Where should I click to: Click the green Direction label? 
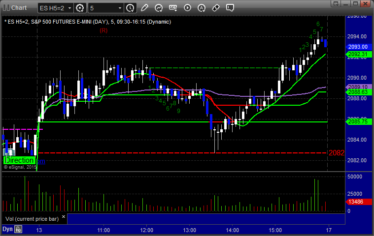(x=19, y=160)
